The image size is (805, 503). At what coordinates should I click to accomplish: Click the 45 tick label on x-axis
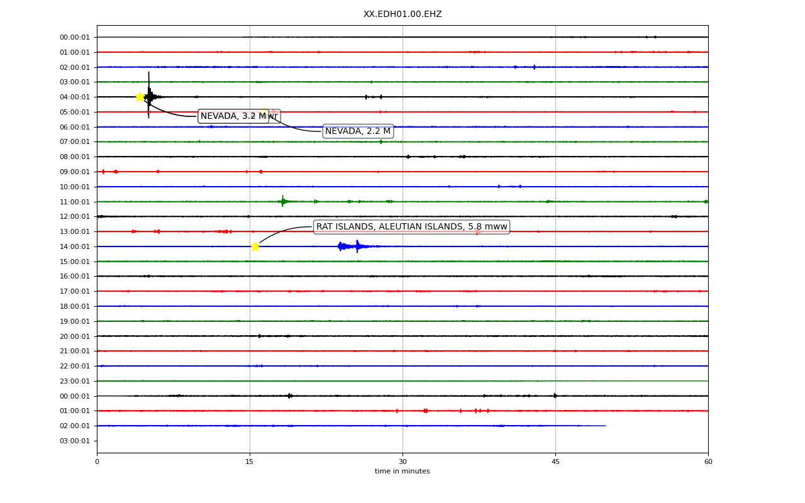click(x=555, y=462)
